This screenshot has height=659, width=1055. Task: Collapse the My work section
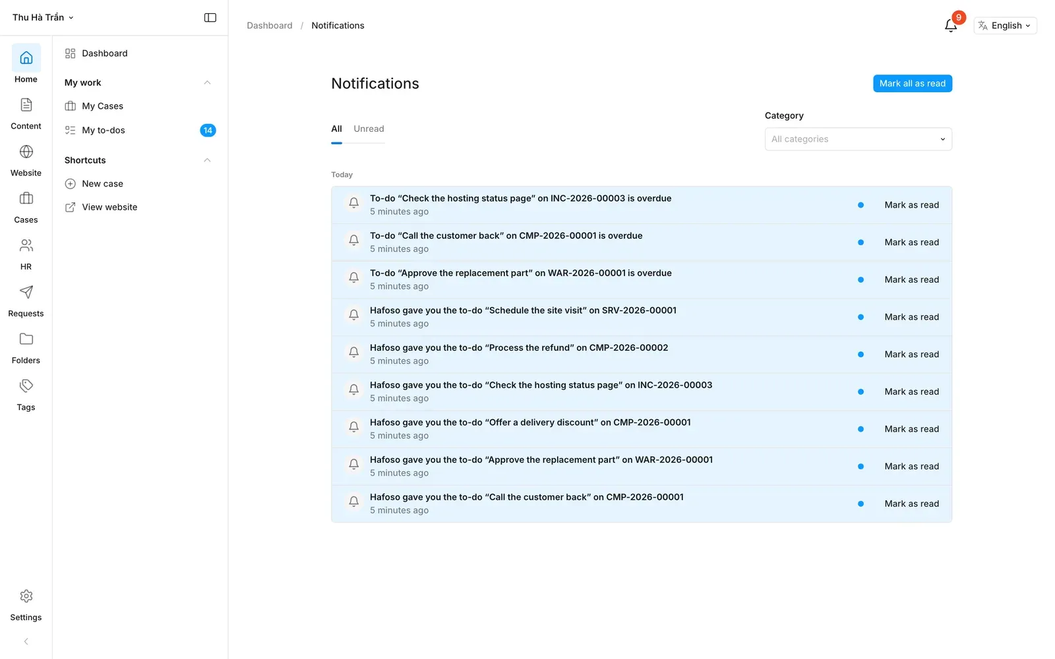pos(207,82)
